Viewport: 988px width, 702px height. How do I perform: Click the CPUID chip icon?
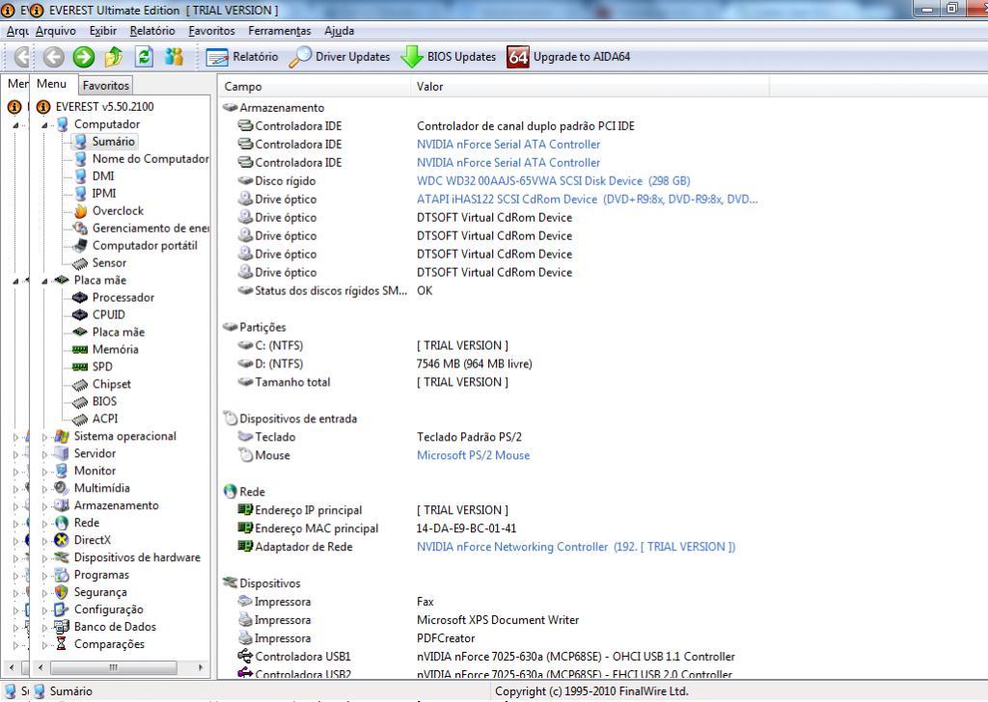80,314
